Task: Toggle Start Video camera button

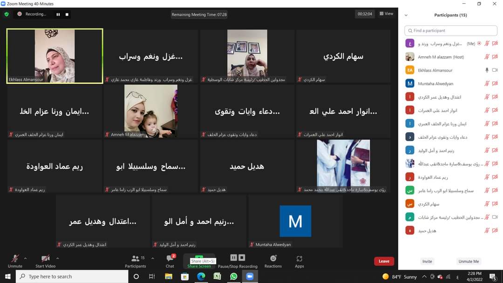Action: [x=45, y=258]
